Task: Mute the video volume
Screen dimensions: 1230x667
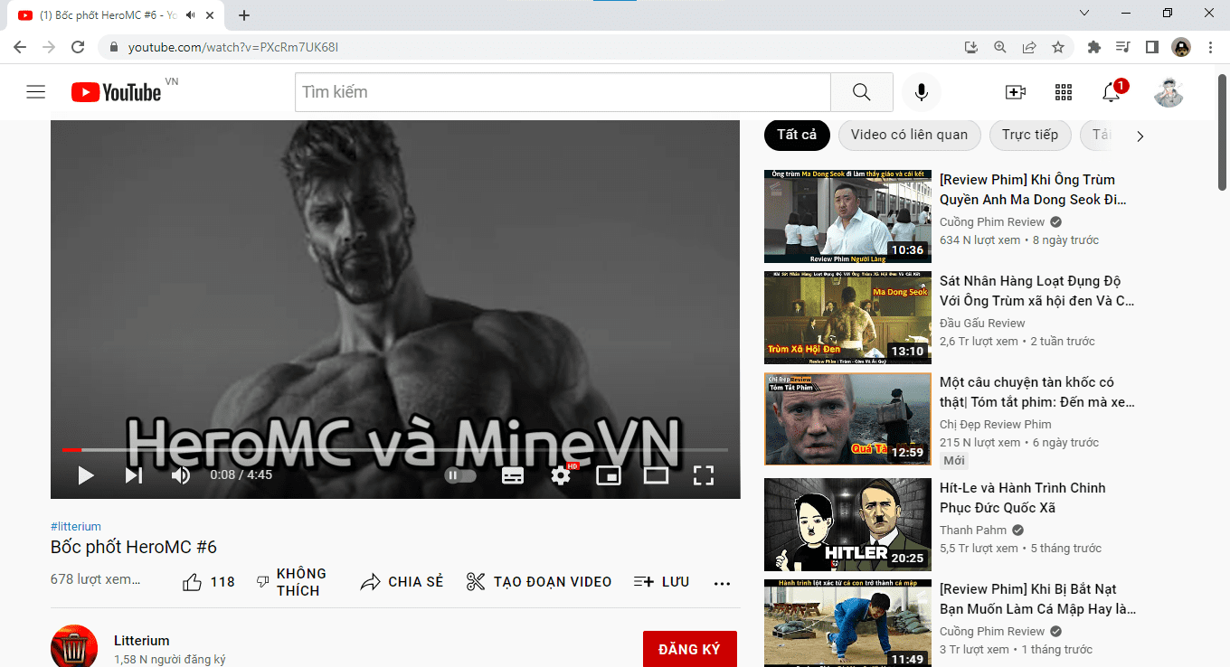Action: point(181,474)
